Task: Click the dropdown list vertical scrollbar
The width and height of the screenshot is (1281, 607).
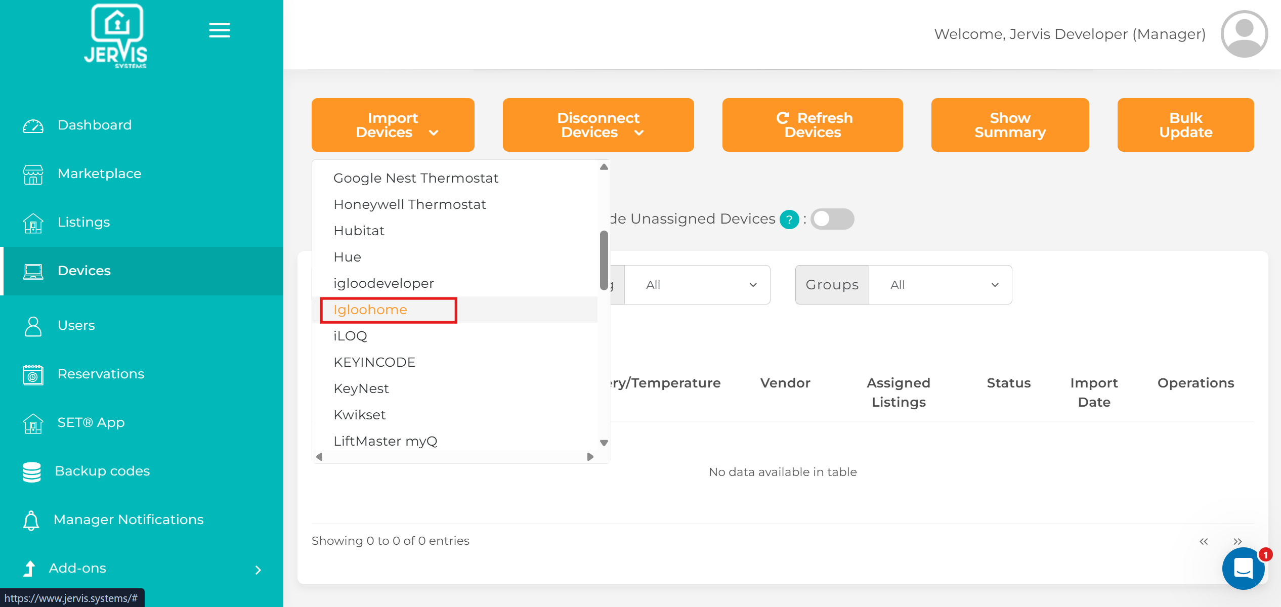Action: pyautogui.click(x=604, y=261)
